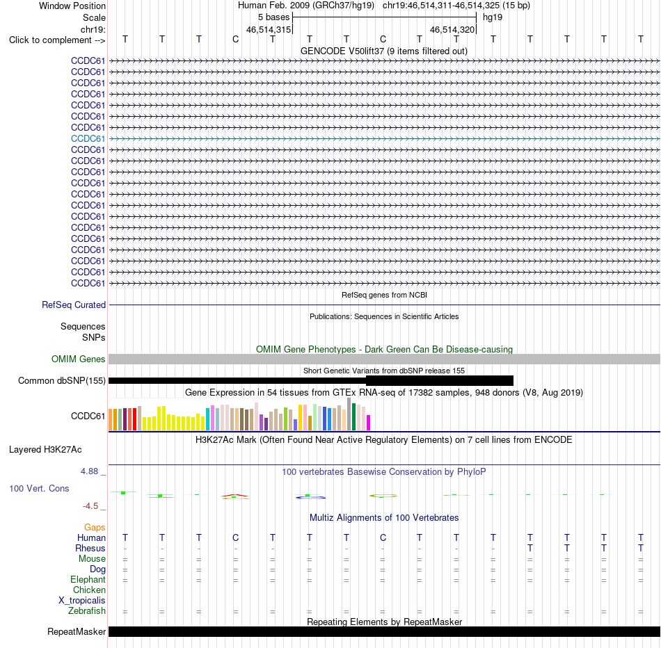Click the -4.5 lower scale value
Screen dimensions: 661x648
90,506
